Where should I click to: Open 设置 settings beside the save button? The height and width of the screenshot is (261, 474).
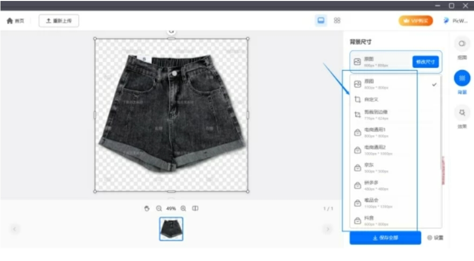point(436,238)
